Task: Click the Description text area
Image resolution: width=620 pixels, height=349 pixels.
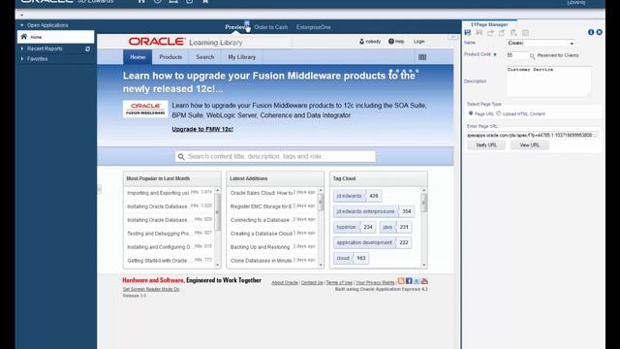Action: 549,81
